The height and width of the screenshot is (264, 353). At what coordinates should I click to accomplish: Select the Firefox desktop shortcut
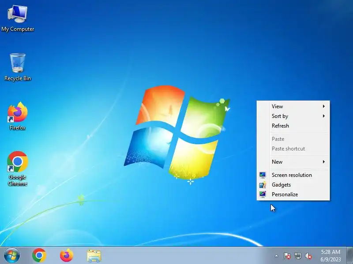point(18,116)
